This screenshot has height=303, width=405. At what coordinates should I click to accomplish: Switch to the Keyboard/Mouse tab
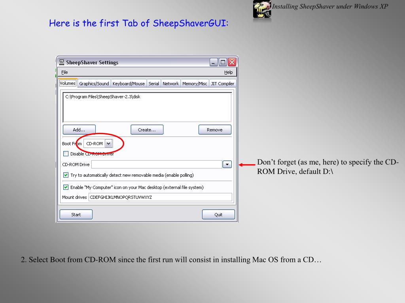(x=129, y=84)
